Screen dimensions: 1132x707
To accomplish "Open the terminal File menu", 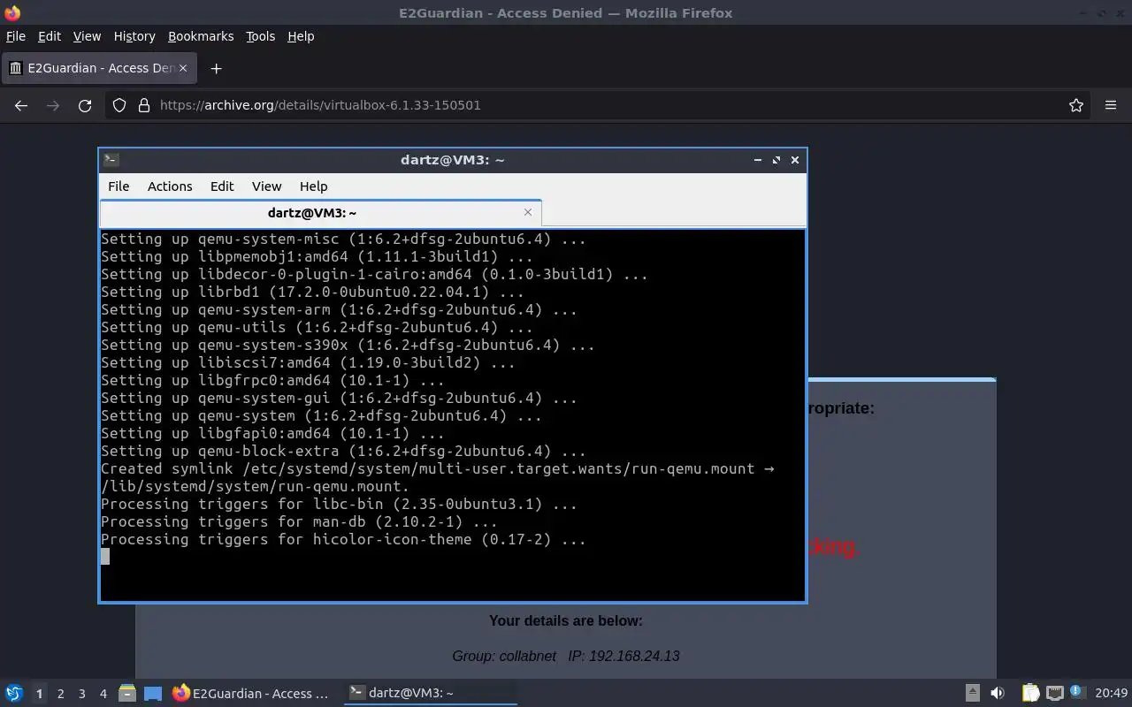I will 119,186.
